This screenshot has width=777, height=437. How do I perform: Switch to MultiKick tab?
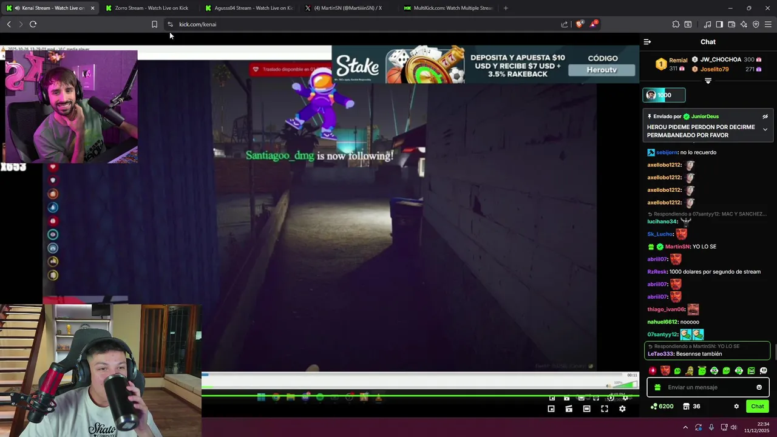pos(448,8)
